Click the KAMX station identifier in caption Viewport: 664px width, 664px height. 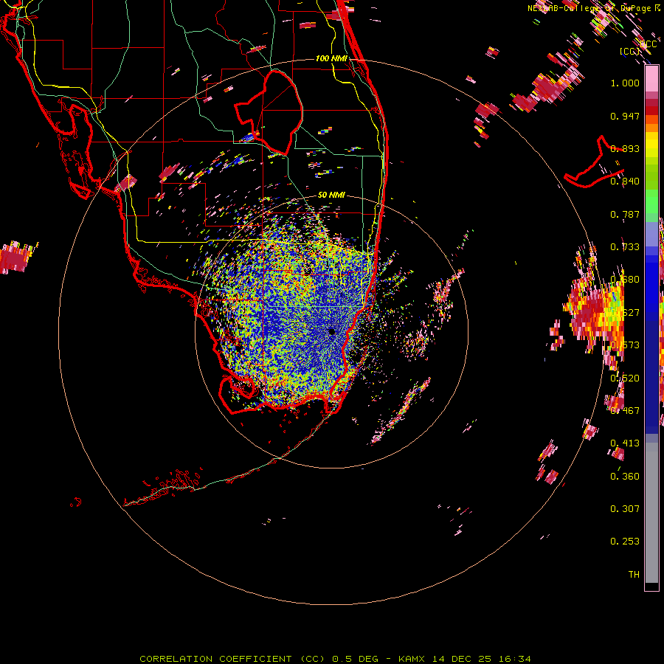pyautogui.click(x=411, y=659)
